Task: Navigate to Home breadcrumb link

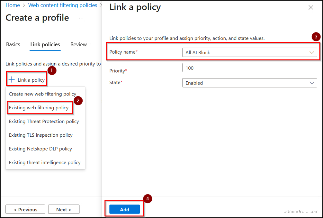Action: pos(13,5)
